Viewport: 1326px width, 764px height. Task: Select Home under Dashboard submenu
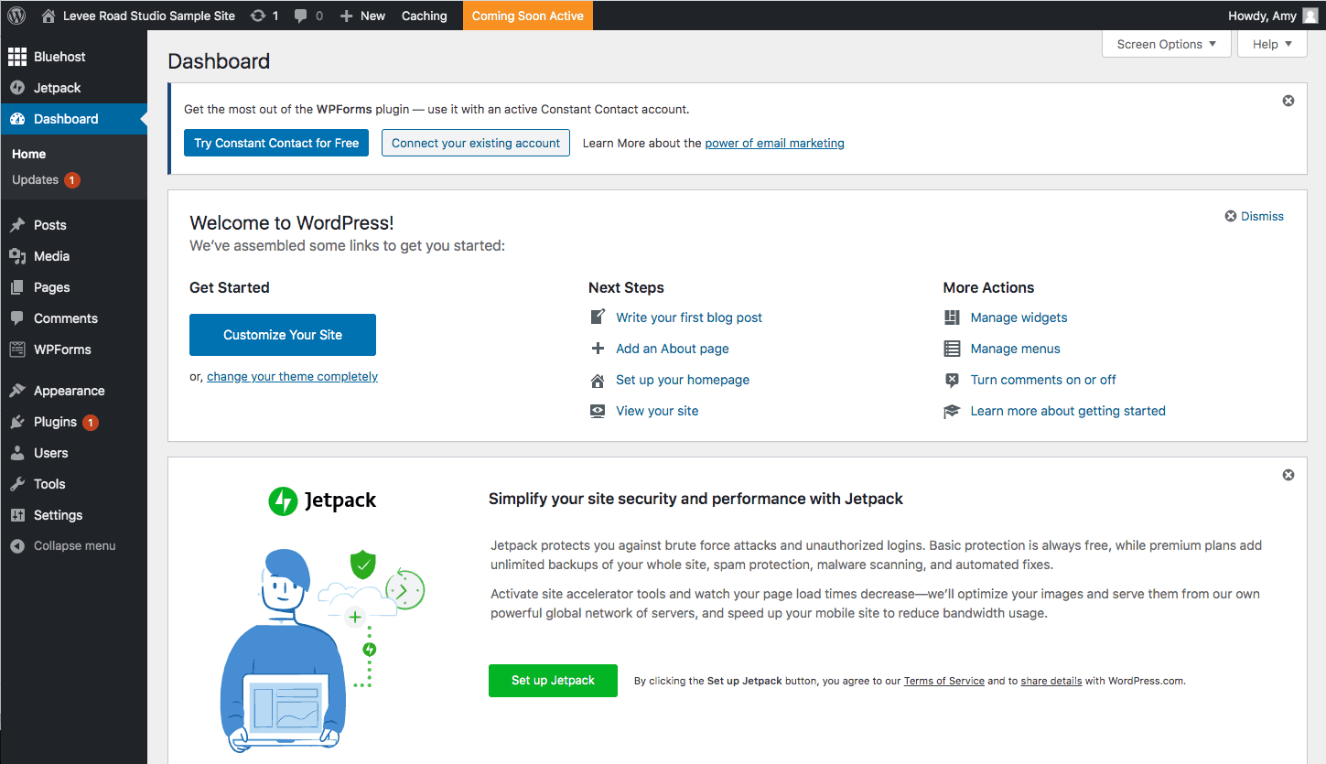pyautogui.click(x=28, y=154)
